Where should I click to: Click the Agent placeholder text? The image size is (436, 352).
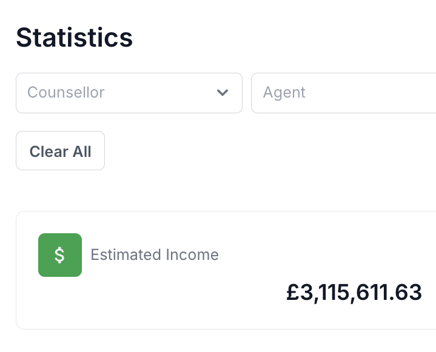284,93
